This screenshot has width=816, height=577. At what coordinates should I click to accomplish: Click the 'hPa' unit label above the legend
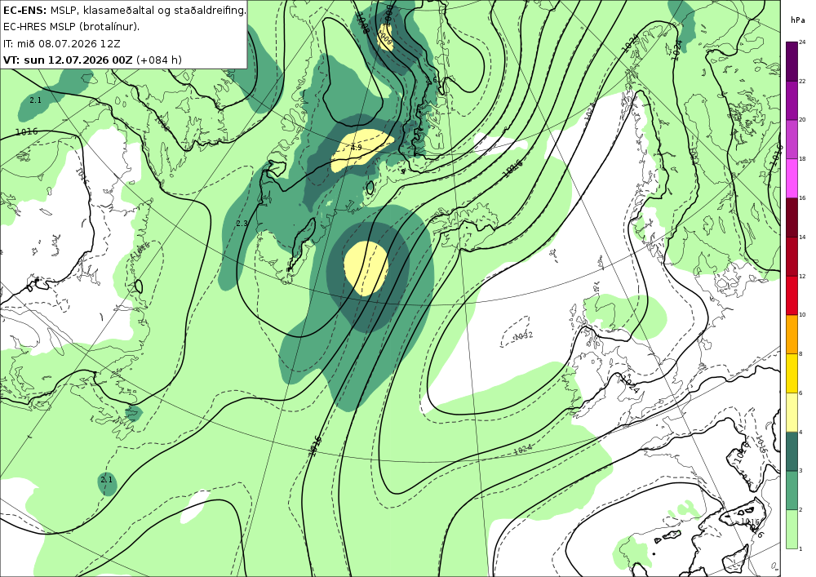click(x=796, y=20)
